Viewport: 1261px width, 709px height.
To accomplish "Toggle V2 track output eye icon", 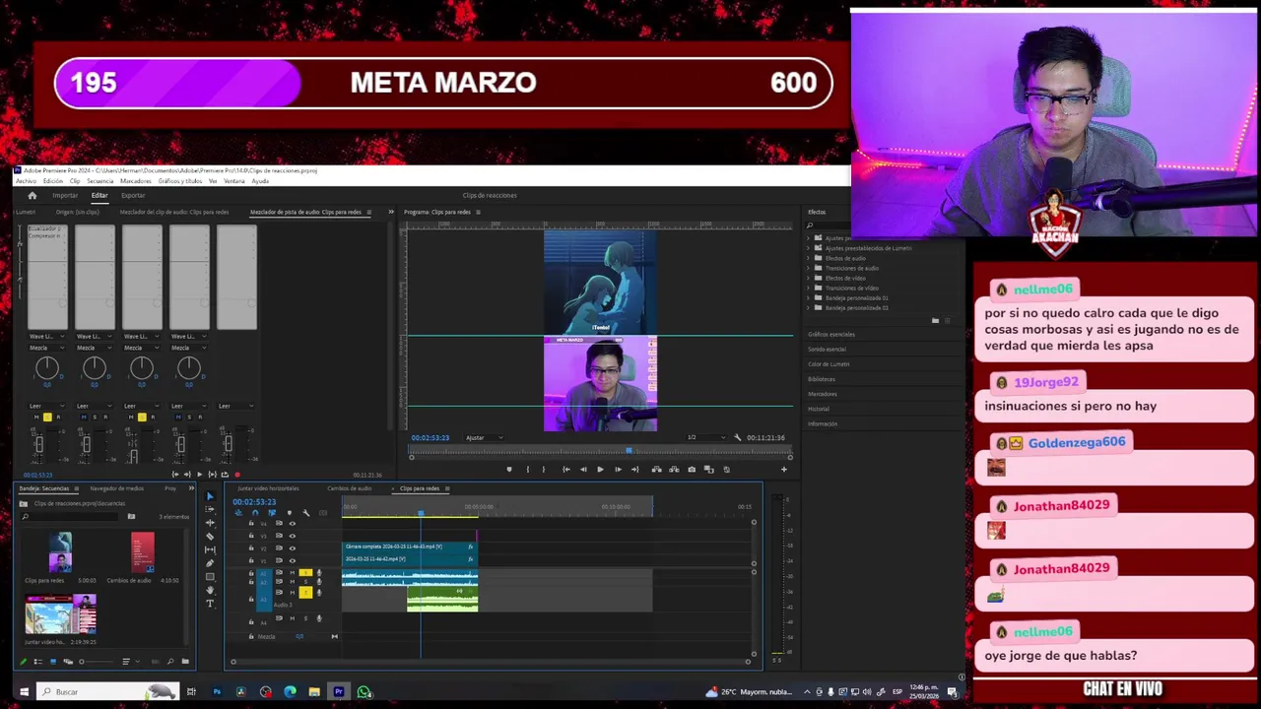I will pos(293,548).
